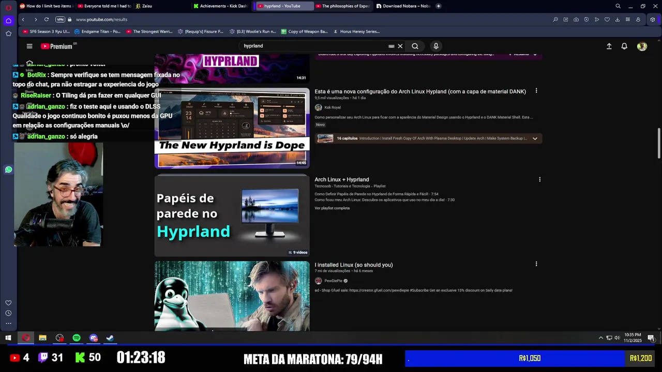The image size is (662, 372).
Task: Open Opera sidebar more options dots
Action: 8,323
